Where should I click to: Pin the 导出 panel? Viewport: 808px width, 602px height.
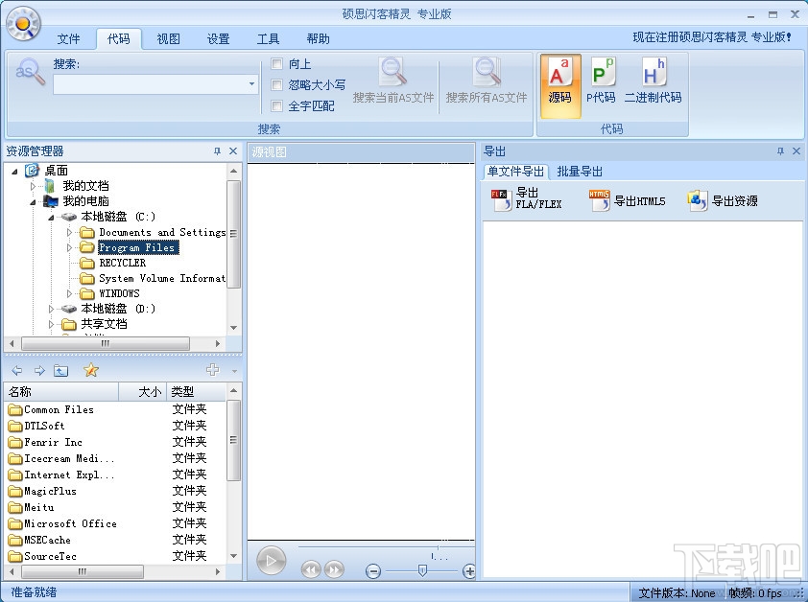[x=780, y=150]
